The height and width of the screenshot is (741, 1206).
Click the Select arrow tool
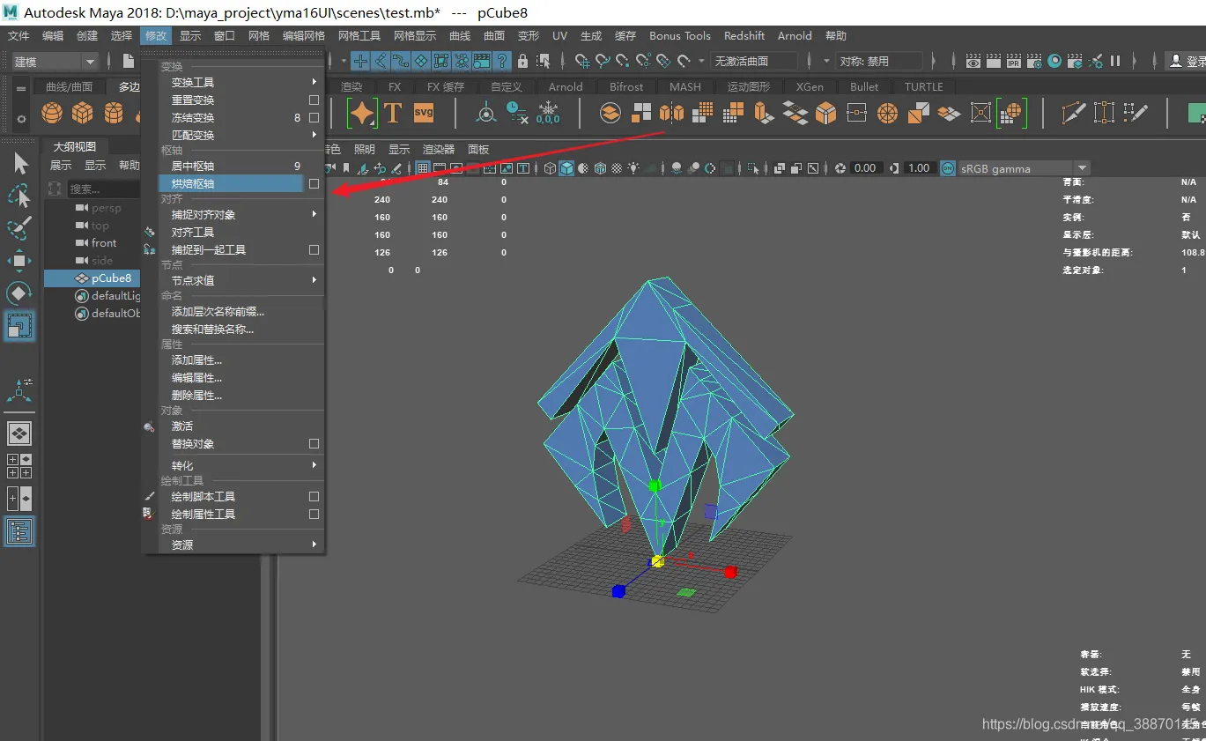point(19,163)
